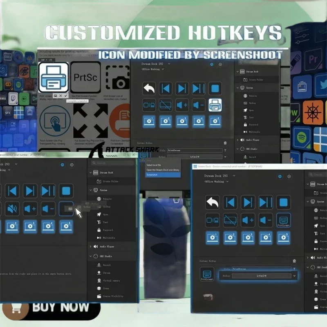Click volume up key in top window
The width and height of the screenshot is (327, 327).
click(x=182, y=105)
